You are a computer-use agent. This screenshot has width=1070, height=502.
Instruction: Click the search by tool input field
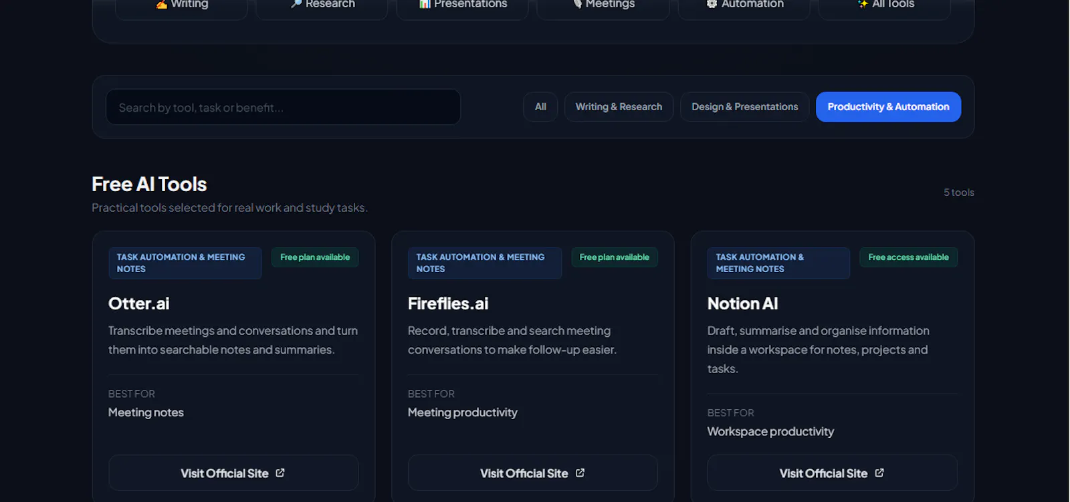tap(283, 107)
